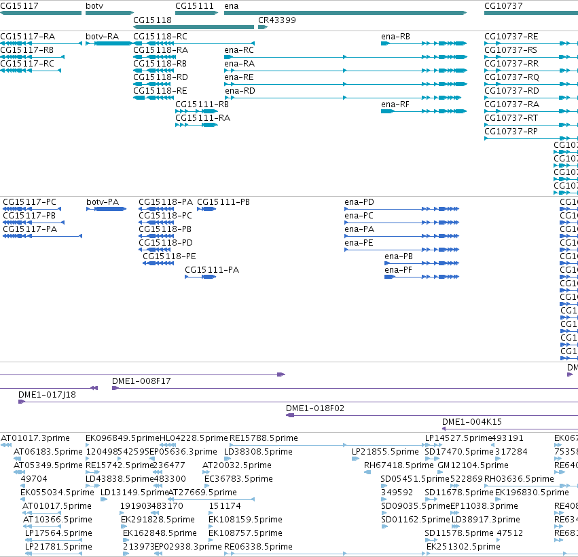
Task: Select transcript CG15118-RD
Action: click(x=152, y=84)
